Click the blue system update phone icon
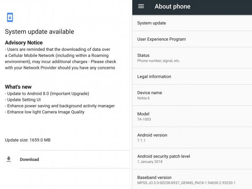Screen dimensions: 252x189 click(10, 17)
